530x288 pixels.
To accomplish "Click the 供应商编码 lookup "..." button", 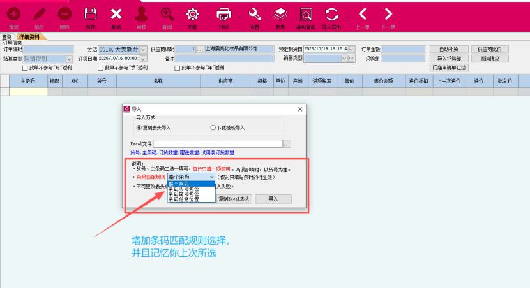I will (x=200, y=49).
